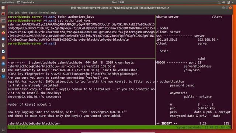
Task: Click 'ubuntu server' header in notes pane
Action: pyautogui.click(x=167, y=17)
